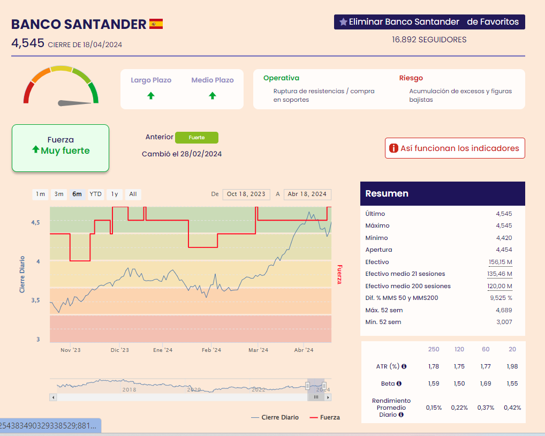Viewport: 545px width, 436px height.
Task: Click the Medio Plazo green up arrow
Action: tap(213, 96)
